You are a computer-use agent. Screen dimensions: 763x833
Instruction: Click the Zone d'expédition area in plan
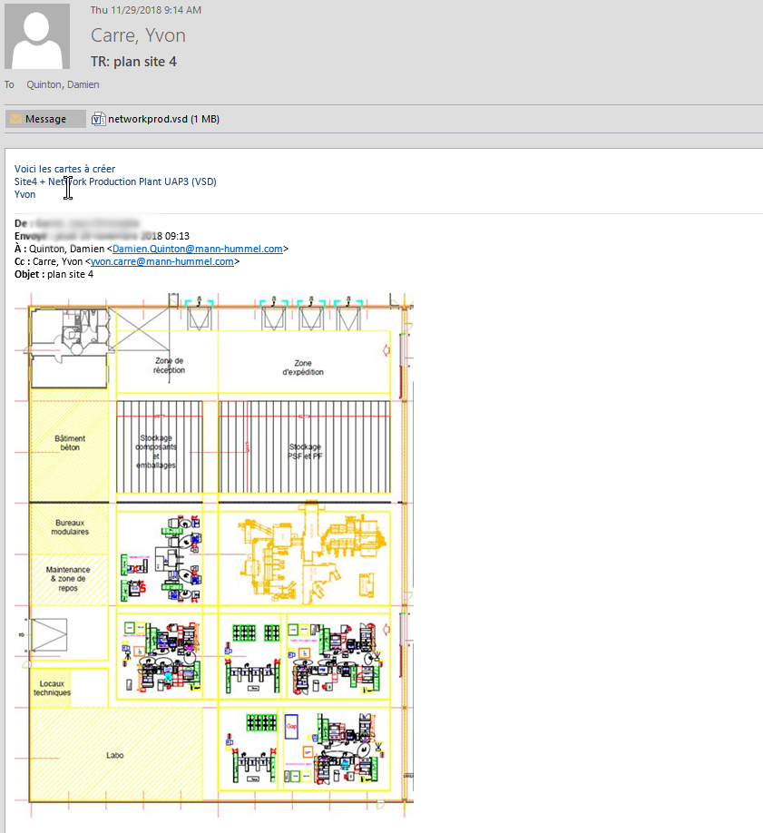click(x=302, y=367)
